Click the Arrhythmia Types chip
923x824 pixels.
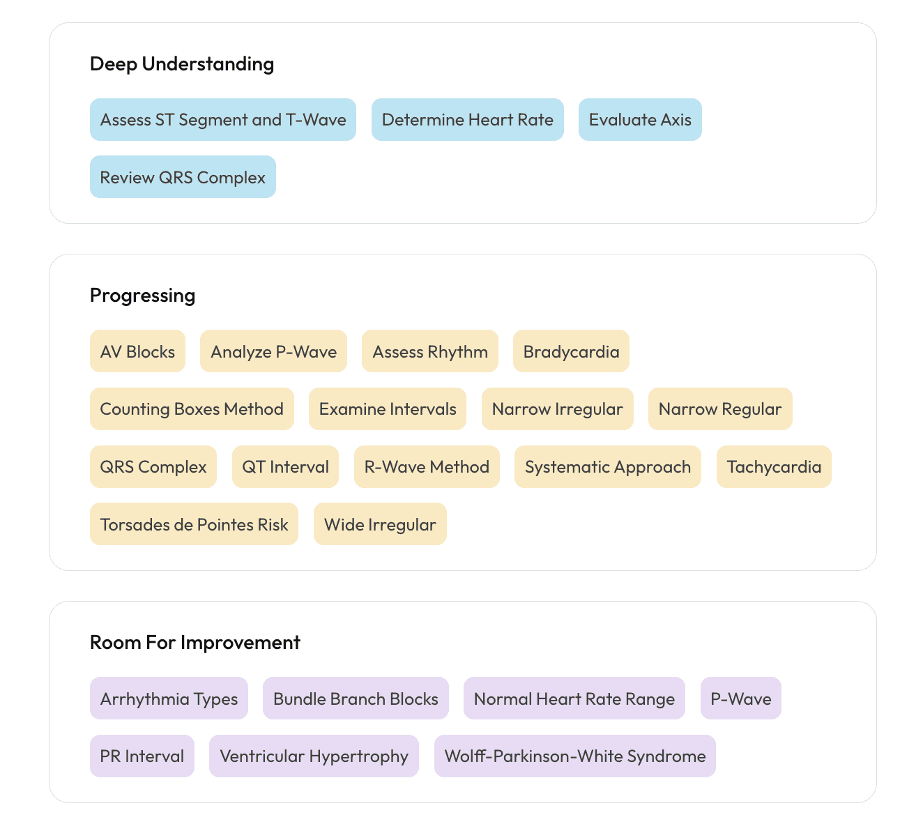(168, 698)
